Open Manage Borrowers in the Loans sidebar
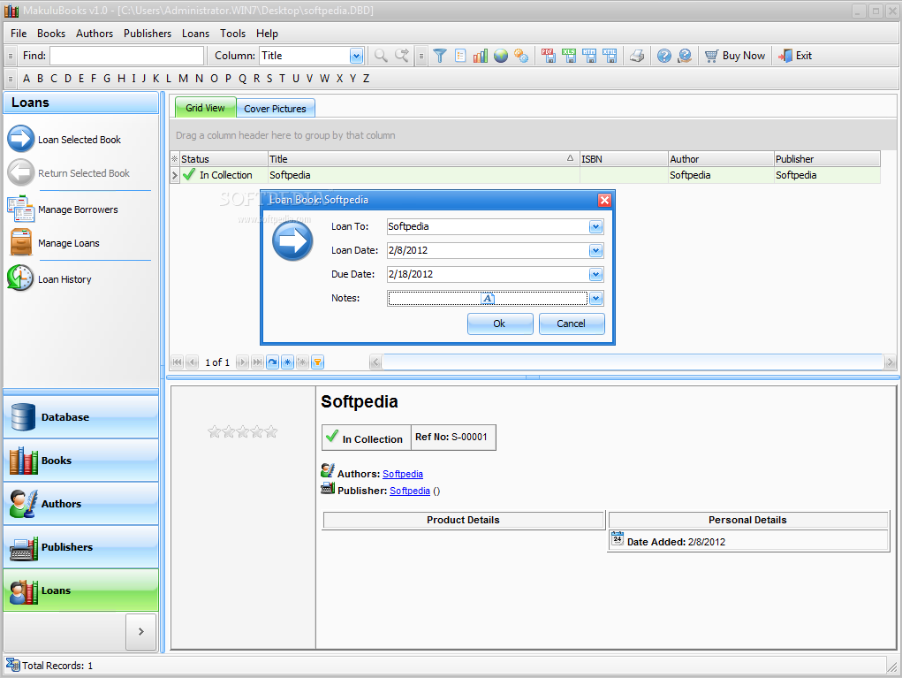Viewport: 902px width, 678px height. coord(78,209)
